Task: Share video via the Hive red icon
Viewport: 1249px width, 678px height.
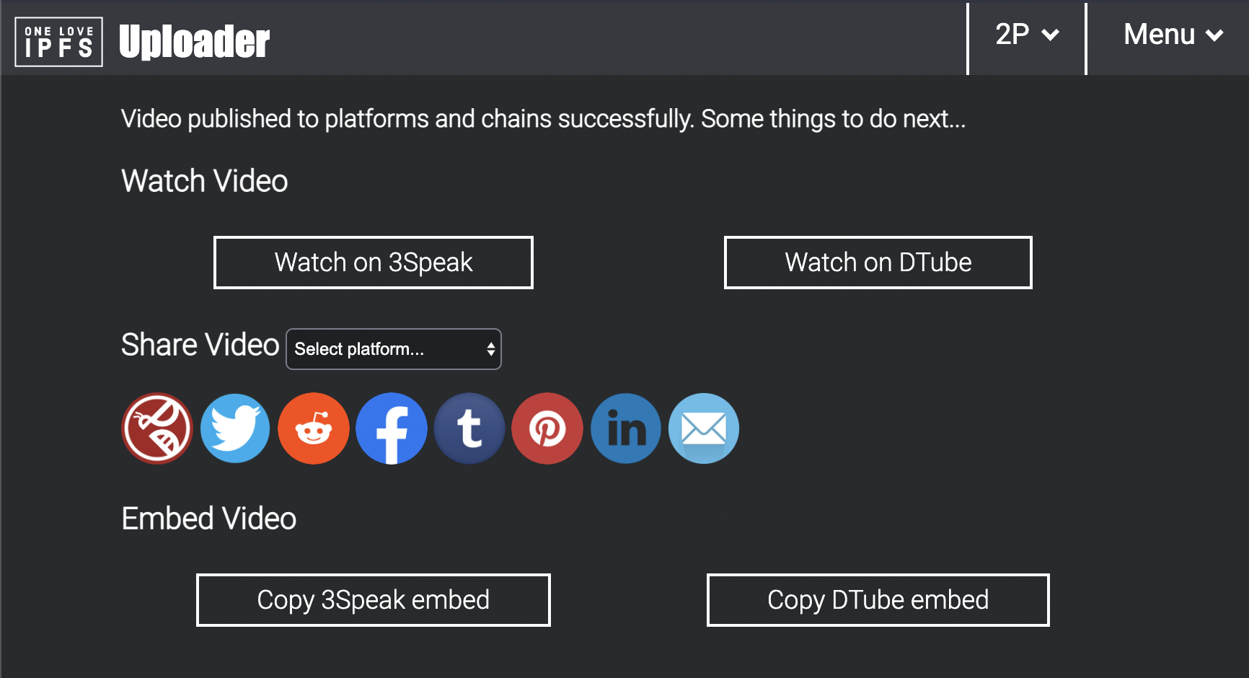Action: pos(157,428)
